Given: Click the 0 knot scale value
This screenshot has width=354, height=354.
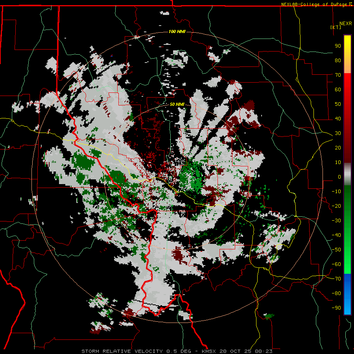Looking at the screenshot, I should click(339, 177).
